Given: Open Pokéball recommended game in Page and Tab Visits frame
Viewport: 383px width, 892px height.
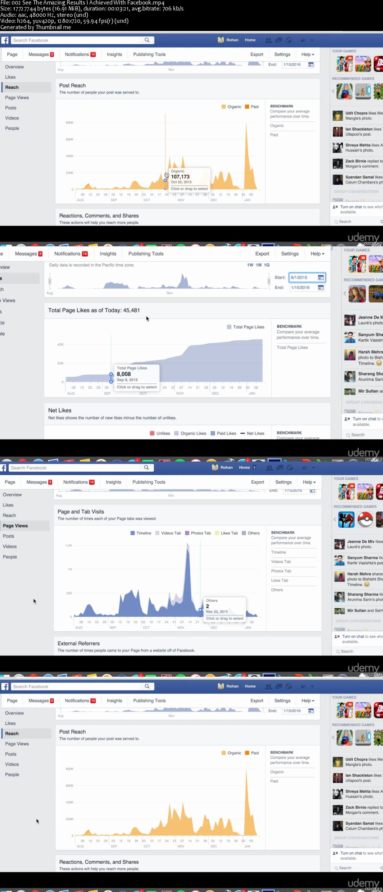Looking at the screenshot, I should [x=365, y=519].
